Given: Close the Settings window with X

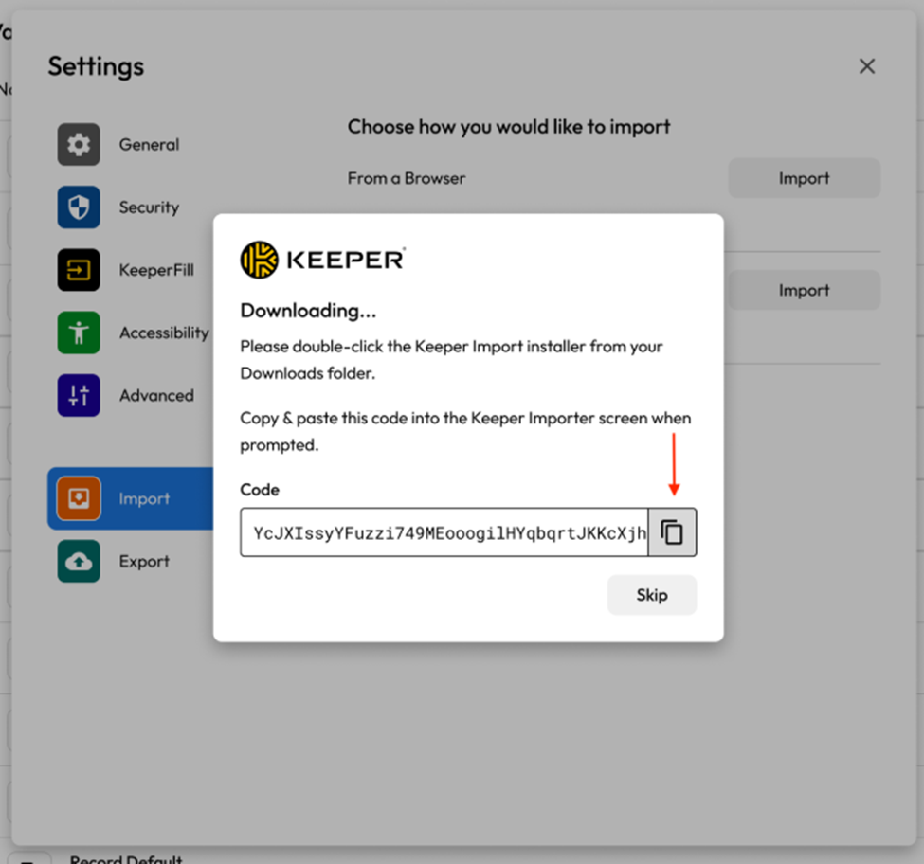Looking at the screenshot, I should tap(866, 66).
